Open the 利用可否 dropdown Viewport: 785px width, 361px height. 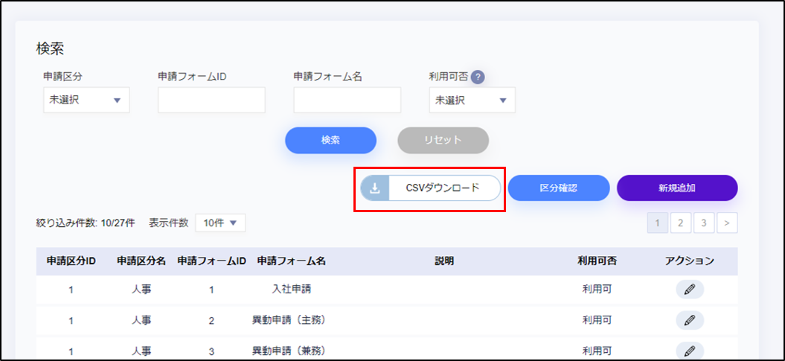(x=472, y=100)
